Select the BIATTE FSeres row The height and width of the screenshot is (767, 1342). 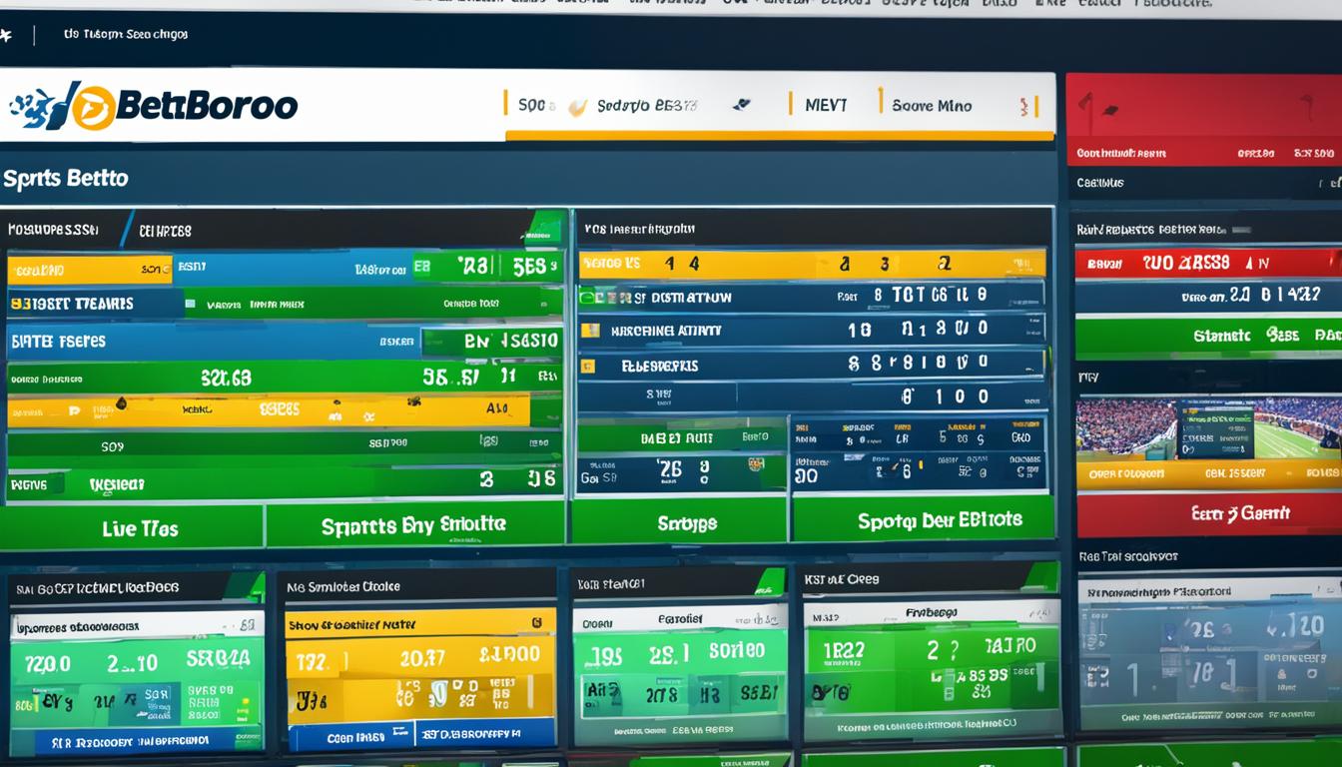coord(285,341)
